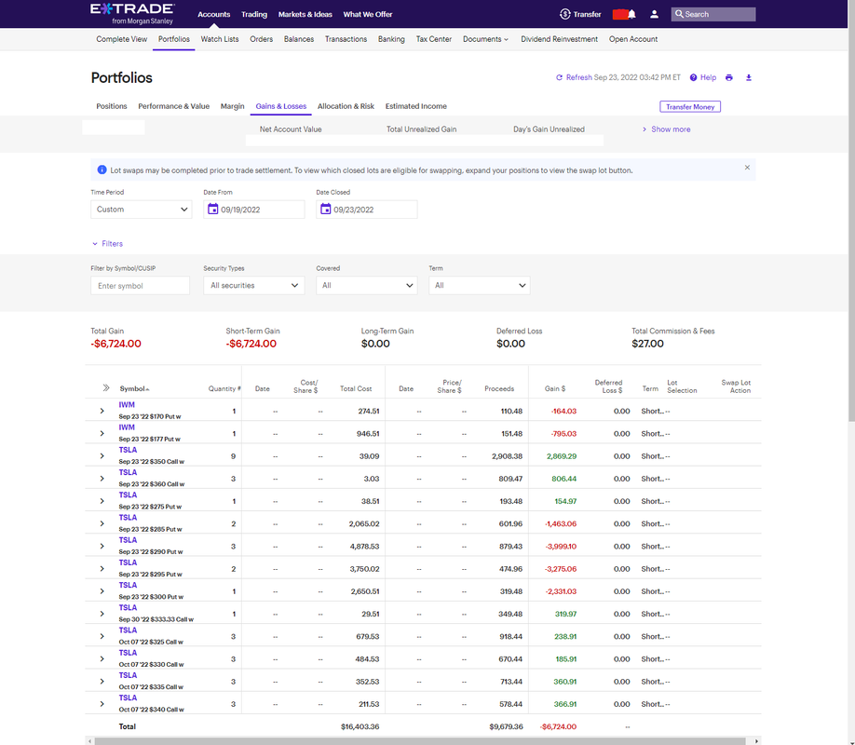Click the print icon
855x745 pixels.
(729, 77)
